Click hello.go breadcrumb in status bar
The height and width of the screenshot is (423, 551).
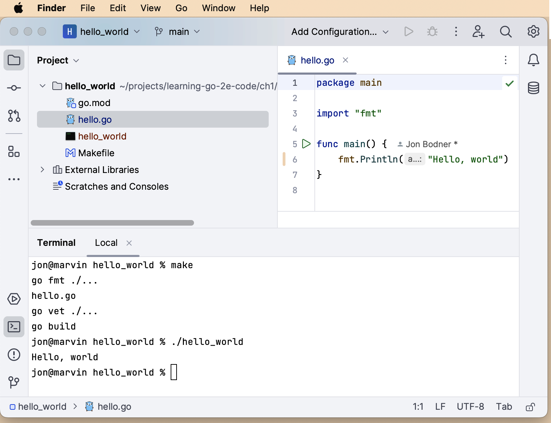coord(109,407)
